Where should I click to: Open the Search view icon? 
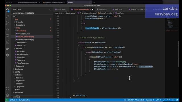tap(7, 16)
